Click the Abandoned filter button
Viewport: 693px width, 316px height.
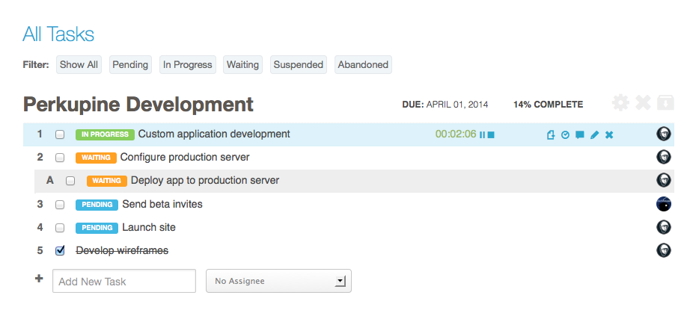pyautogui.click(x=363, y=64)
